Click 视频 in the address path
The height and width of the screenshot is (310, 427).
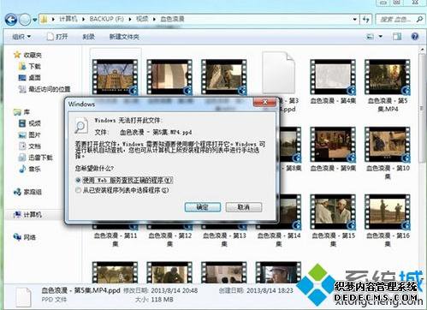(x=142, y=19)
